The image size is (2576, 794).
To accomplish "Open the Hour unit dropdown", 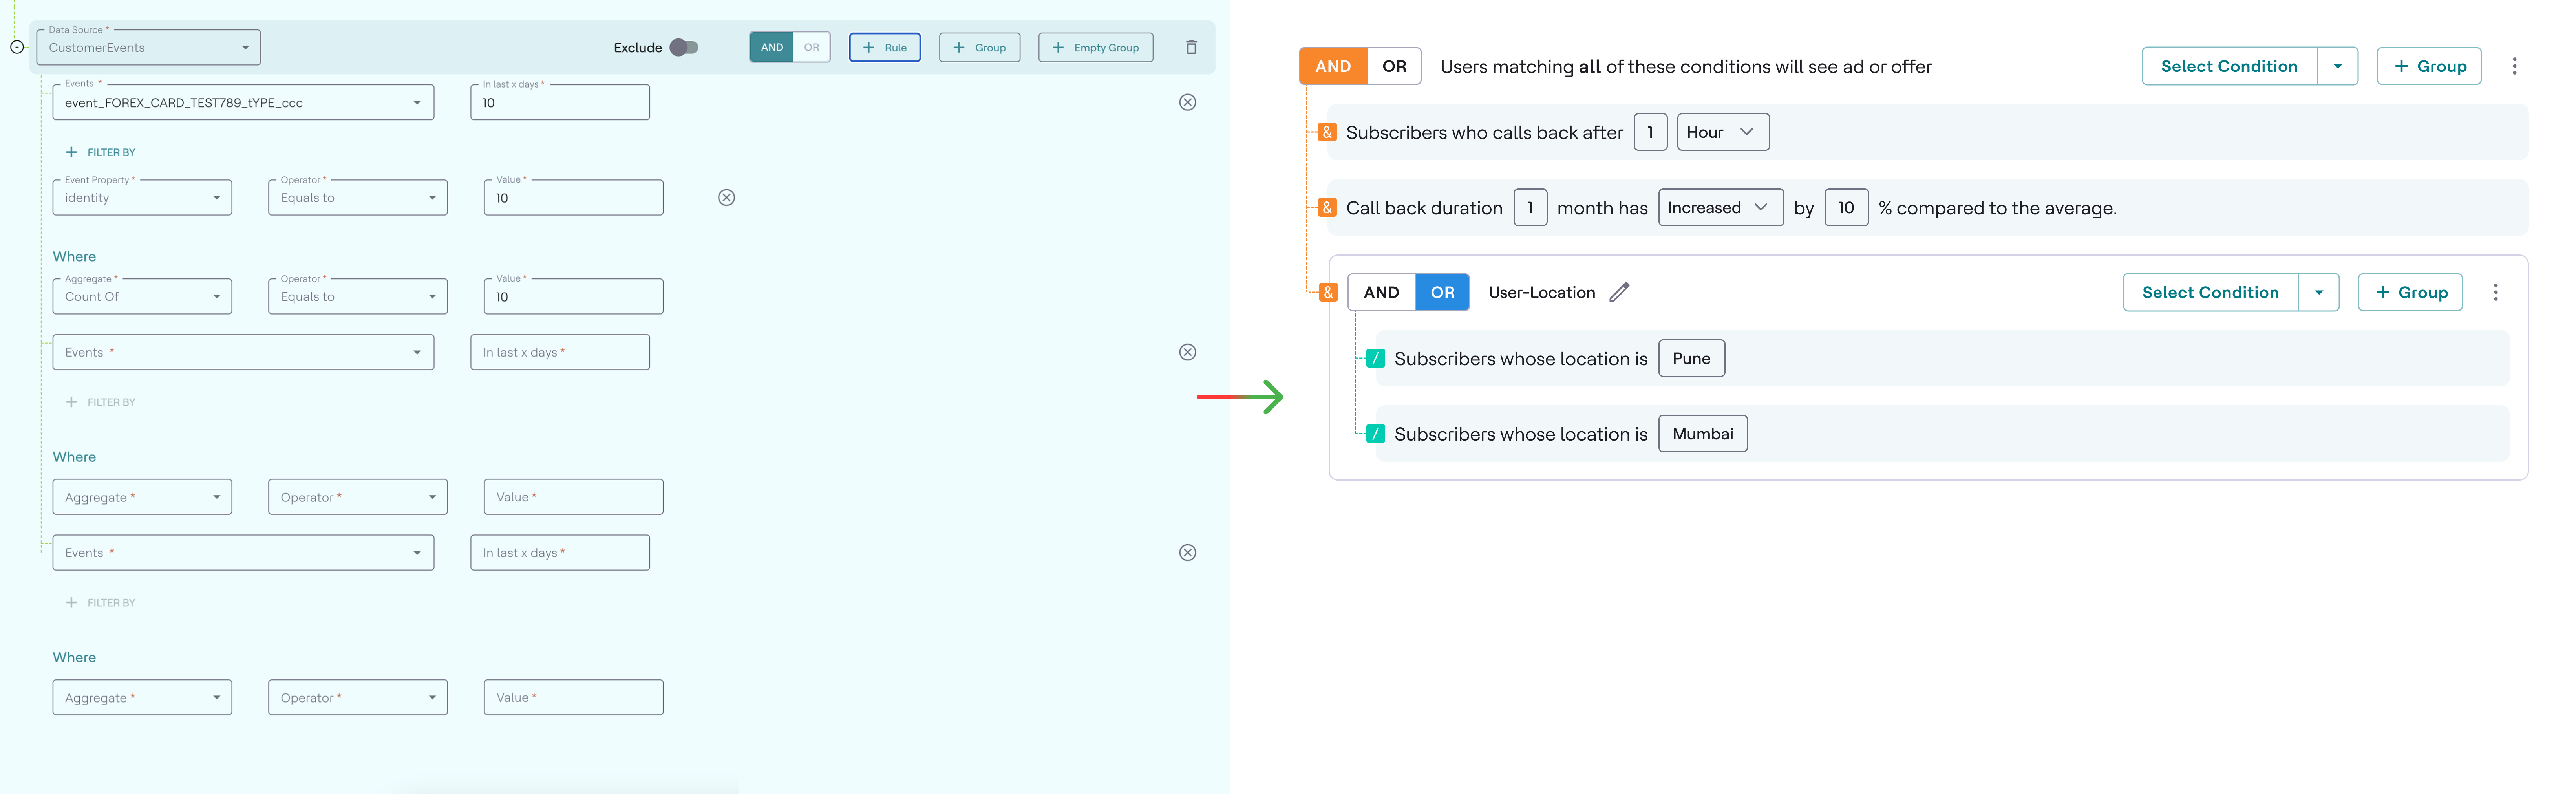I will [1722, 132].
